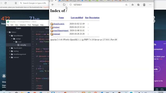The width and height of the screenshot is (166, 93).
Task: Click the system clock showing 1:28 PM
Action: click(x=161, y=92)
